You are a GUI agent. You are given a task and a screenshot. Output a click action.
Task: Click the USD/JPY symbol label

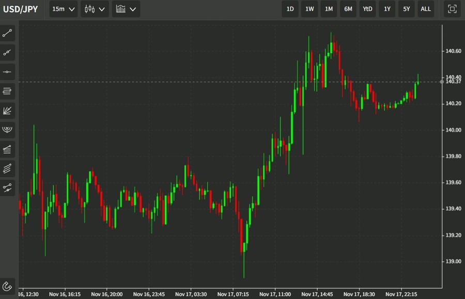[x=21, y=9]
